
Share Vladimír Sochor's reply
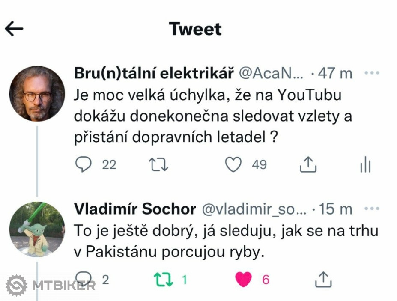323,280
